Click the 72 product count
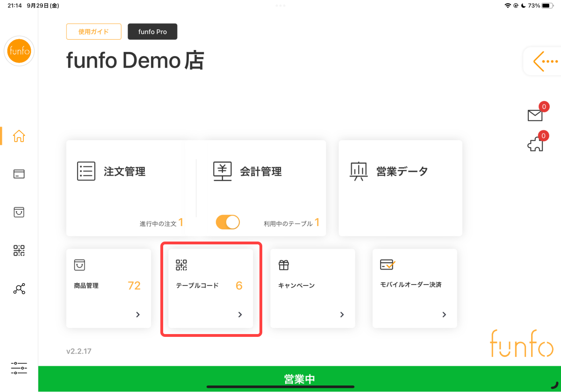The width and height of the screenshot is (561, 392). coord(134,285)
